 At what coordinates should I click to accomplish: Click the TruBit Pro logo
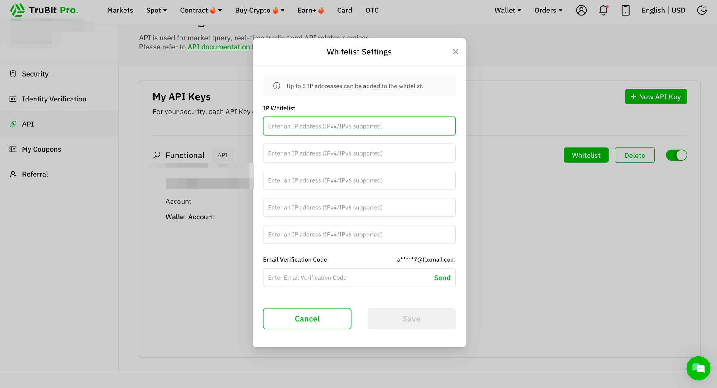(44, 10)
